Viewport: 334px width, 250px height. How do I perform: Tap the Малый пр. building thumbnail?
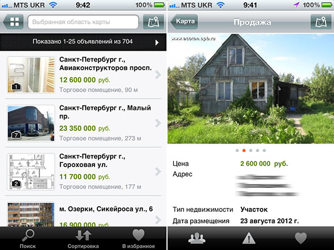tap(31, 123)
